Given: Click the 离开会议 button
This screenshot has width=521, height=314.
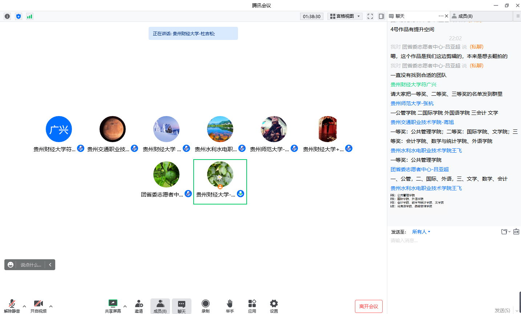Looking at the screenshot, I should (x=368, y=306).
